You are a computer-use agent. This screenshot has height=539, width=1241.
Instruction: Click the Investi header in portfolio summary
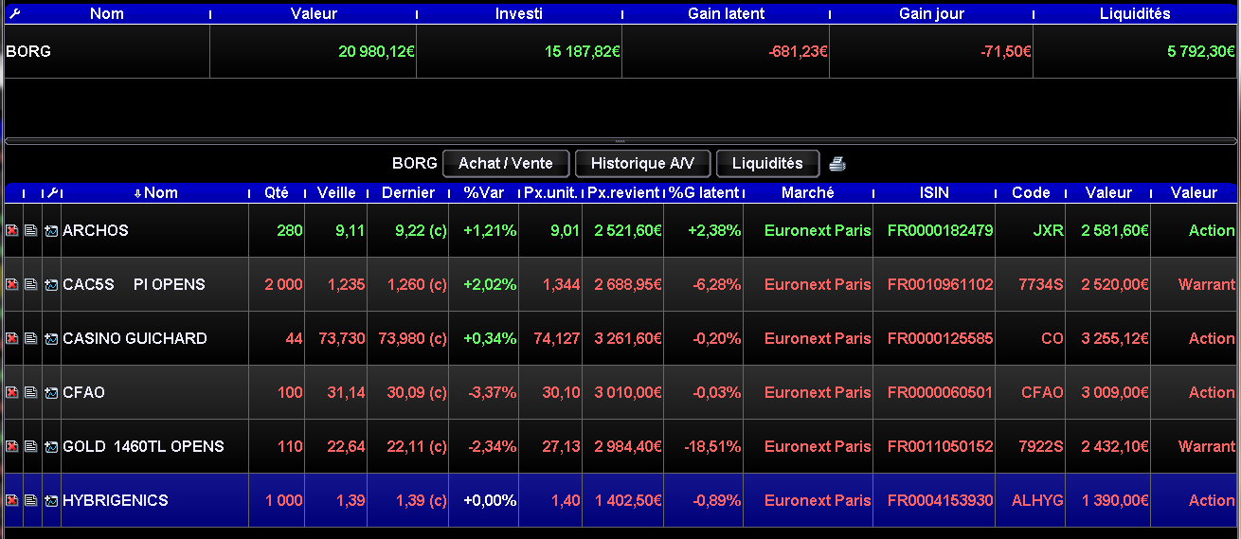[x=519, y=13]
